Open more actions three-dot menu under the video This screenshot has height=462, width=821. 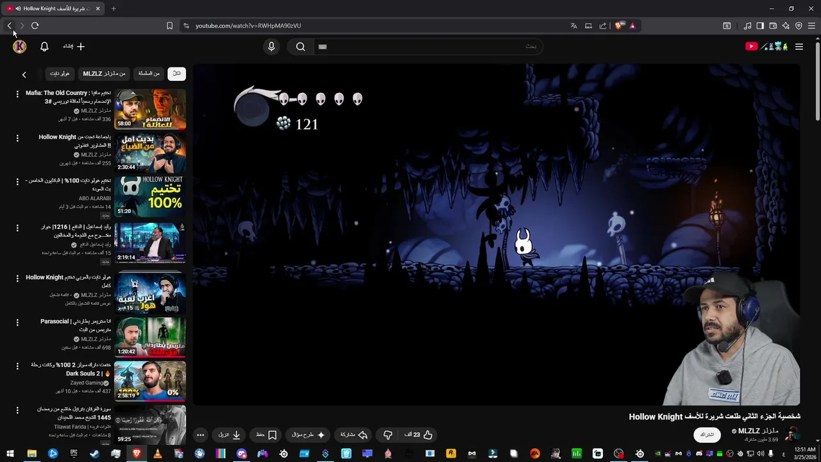click(x=200, y=435)
